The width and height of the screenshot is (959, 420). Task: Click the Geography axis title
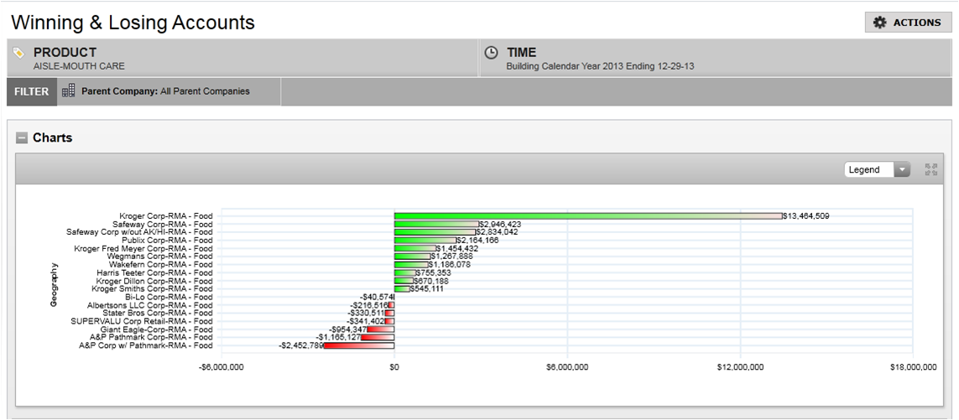(x=54, y=284)
